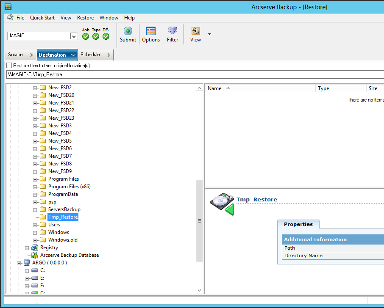Click the Tmp_Restore folder icon
The image size is (384, 308).
pyautogui.click(x=43, y=217)
